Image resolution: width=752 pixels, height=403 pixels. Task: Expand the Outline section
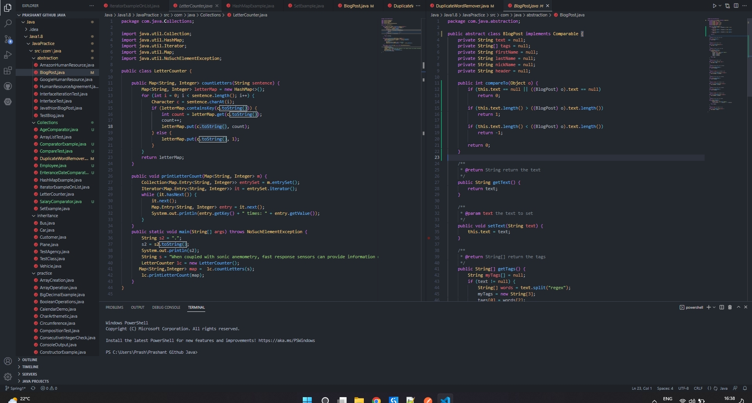(30, 360)
